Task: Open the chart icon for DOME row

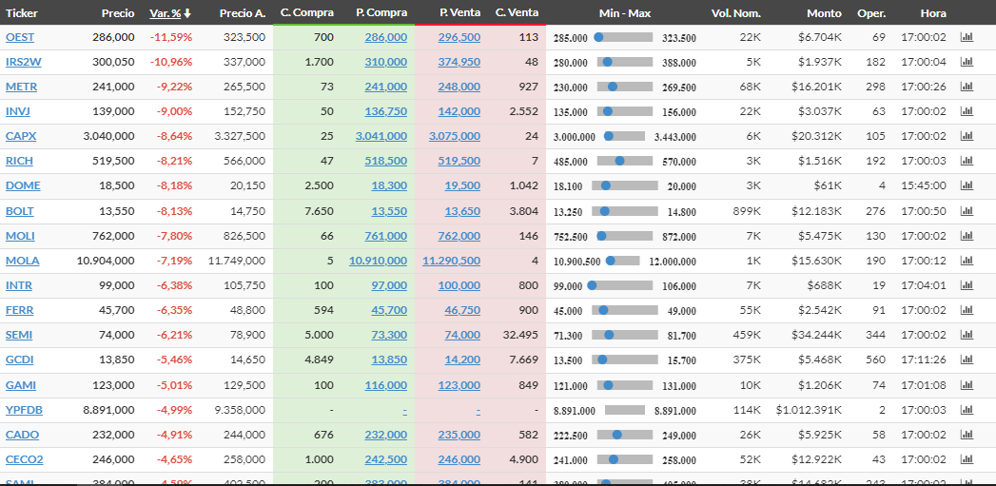Action: point(967,186)
